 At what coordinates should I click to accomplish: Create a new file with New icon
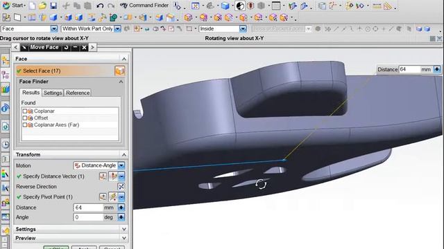pos(33,6)
